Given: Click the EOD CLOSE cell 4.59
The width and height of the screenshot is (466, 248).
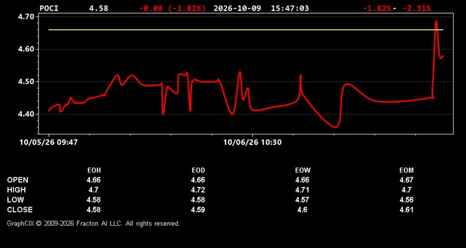Looking at the screenshot, I should [198, 210].
